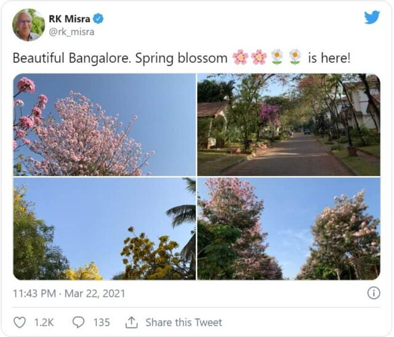Image resolution: width=394 pixels, height=337 pixels.
Task: Click the reply speech bubble icon
Action: (x=78, y=322)
